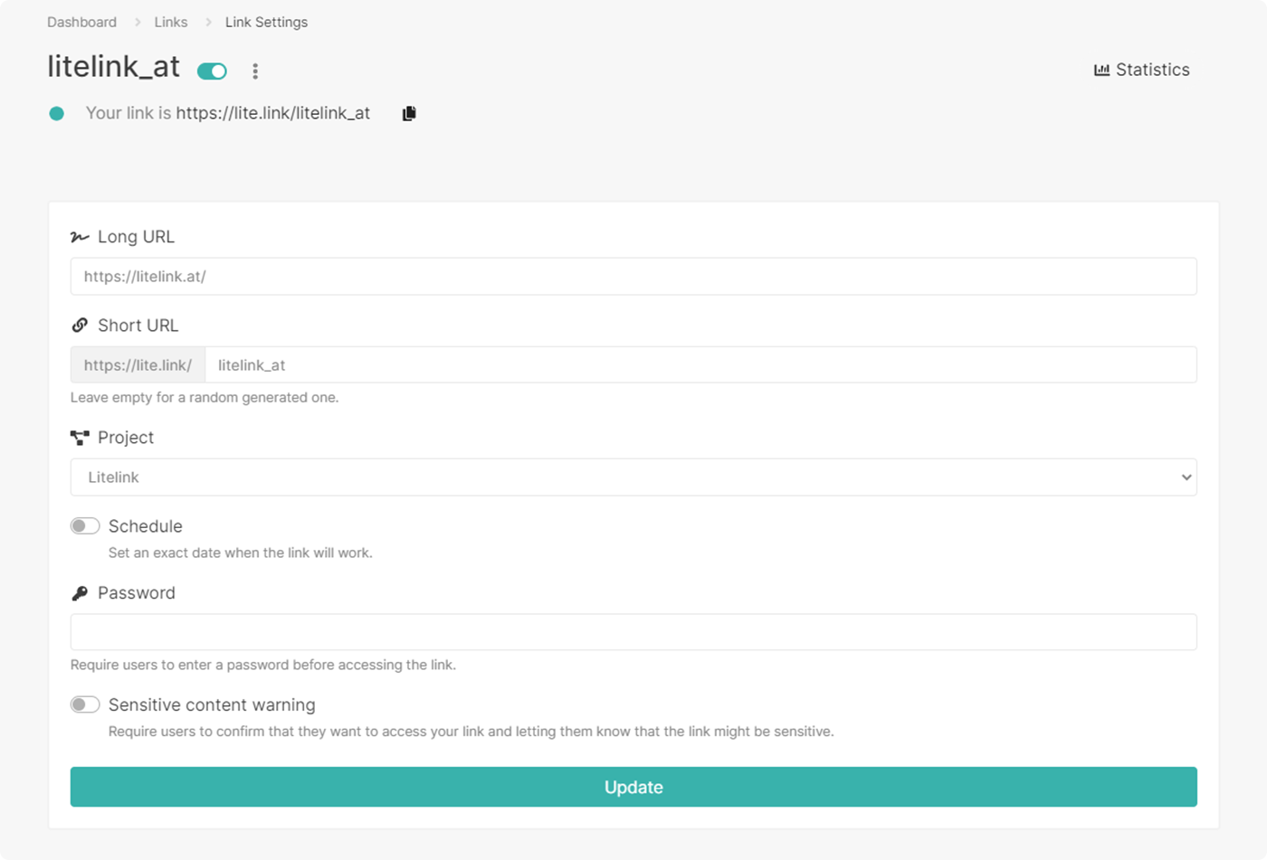The height and width of the screenshot is (860, 1267).
Task: Open the three-dot options menu
Action: (x=255, y=71)
